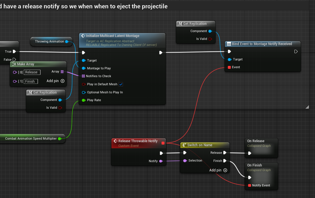315x198 pixels.
Task: Click the Optional Mesh to Play In pin
Action: click(83, 92)
